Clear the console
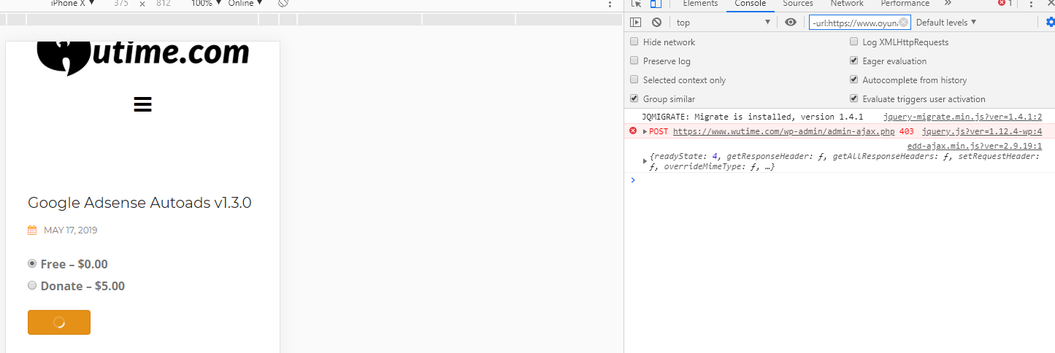 pos(656,23)
